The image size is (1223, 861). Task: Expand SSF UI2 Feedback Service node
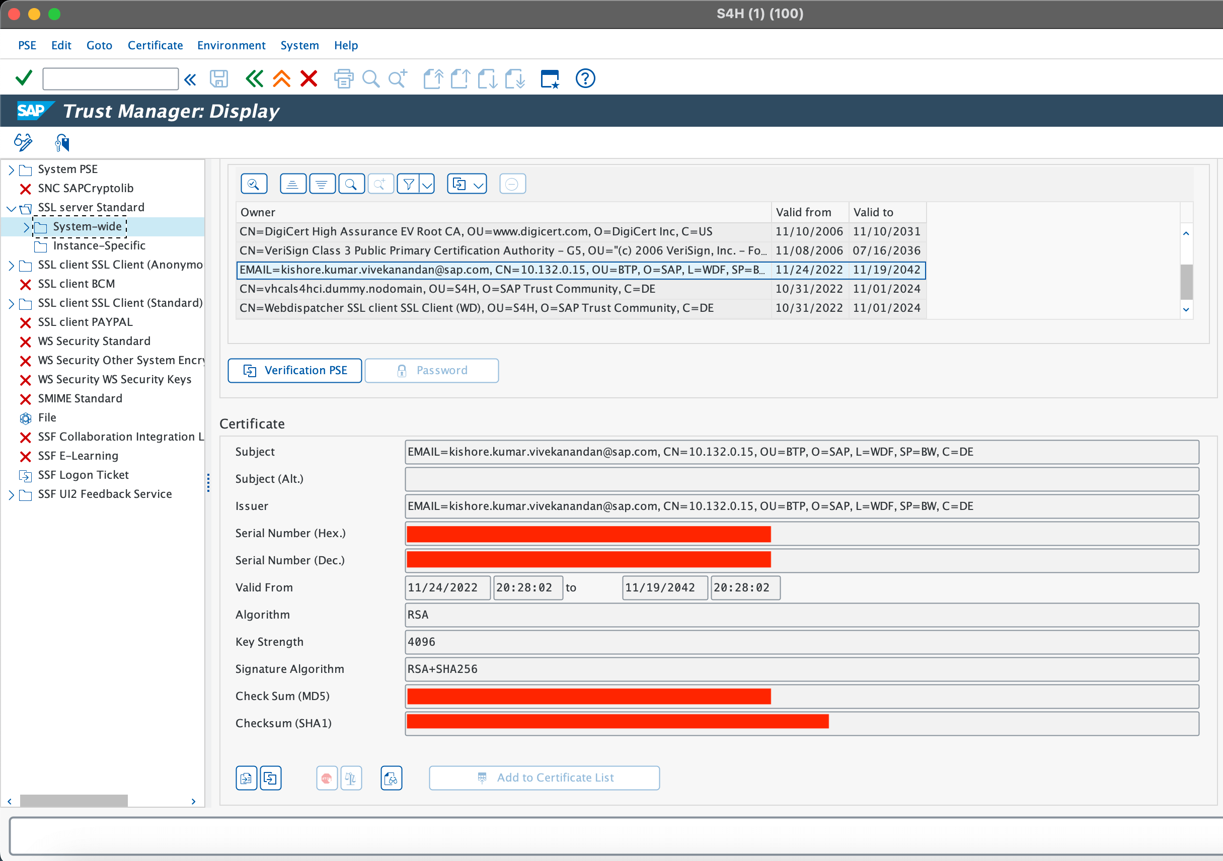click(x=11, y=495)
